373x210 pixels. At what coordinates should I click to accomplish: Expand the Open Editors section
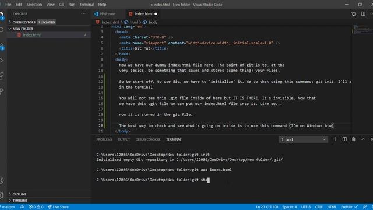(49, 22)
